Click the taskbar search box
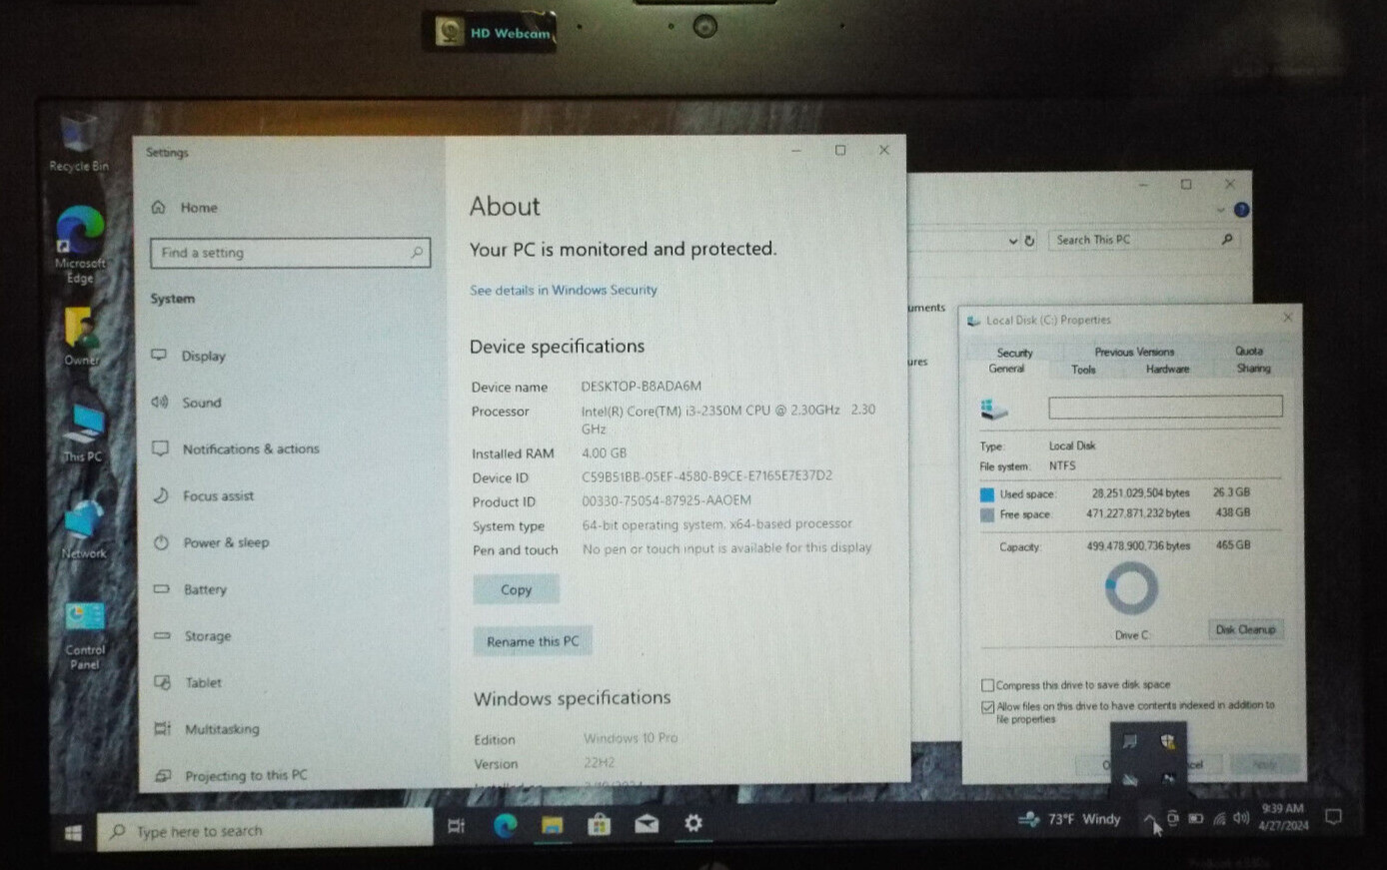The height and width of the screenshot is (870, 1387). click(265, 830)
